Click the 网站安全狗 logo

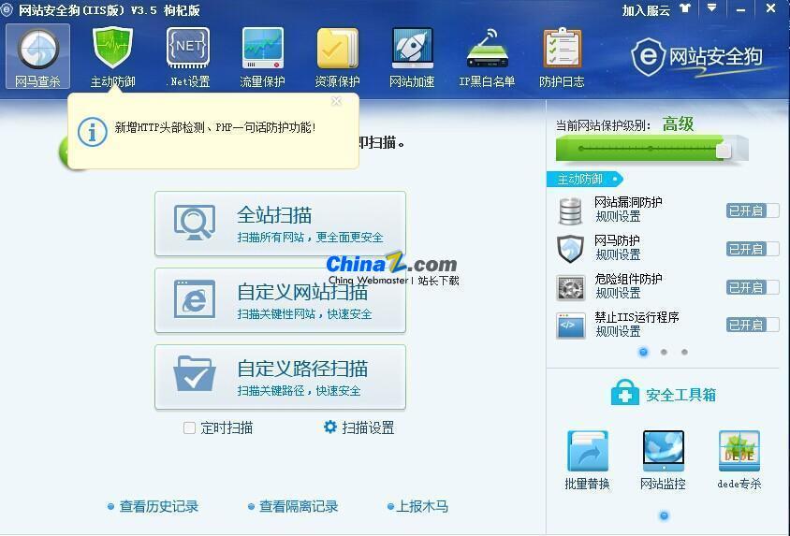[x=697, y=57]
